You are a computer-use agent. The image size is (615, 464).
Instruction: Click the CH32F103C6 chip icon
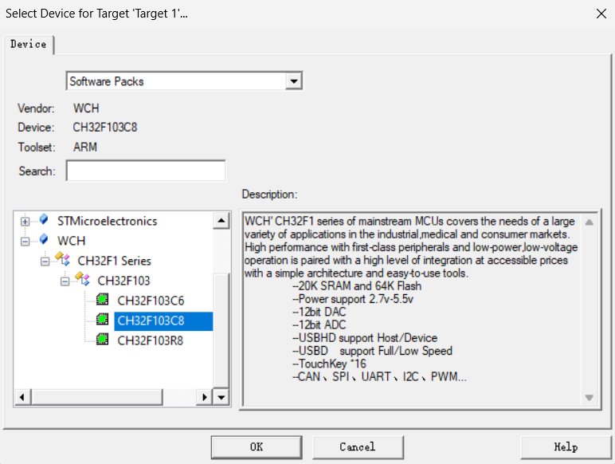tap(103, 300)
